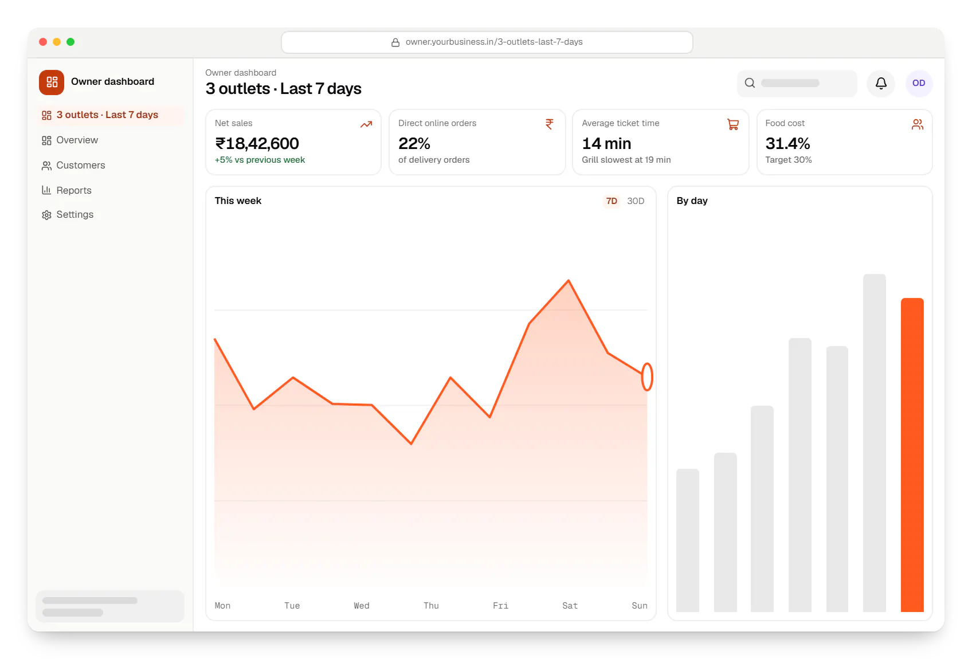Go to Customers section
This screenshot has width=972, height=659.
click(110, 166)
